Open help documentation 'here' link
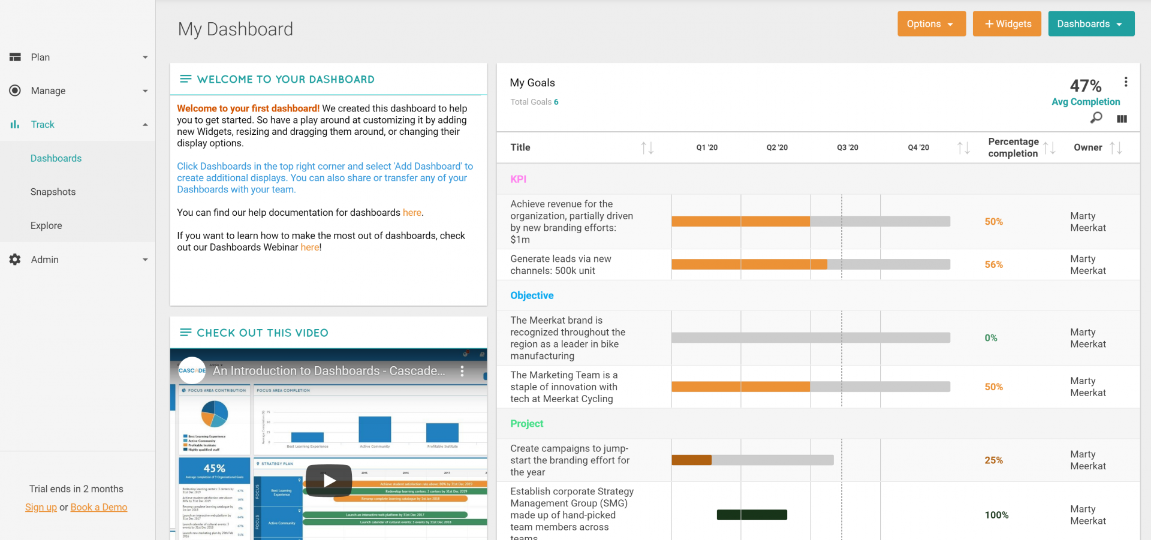Screen dimensions: 1151x540 click(412, 212)
